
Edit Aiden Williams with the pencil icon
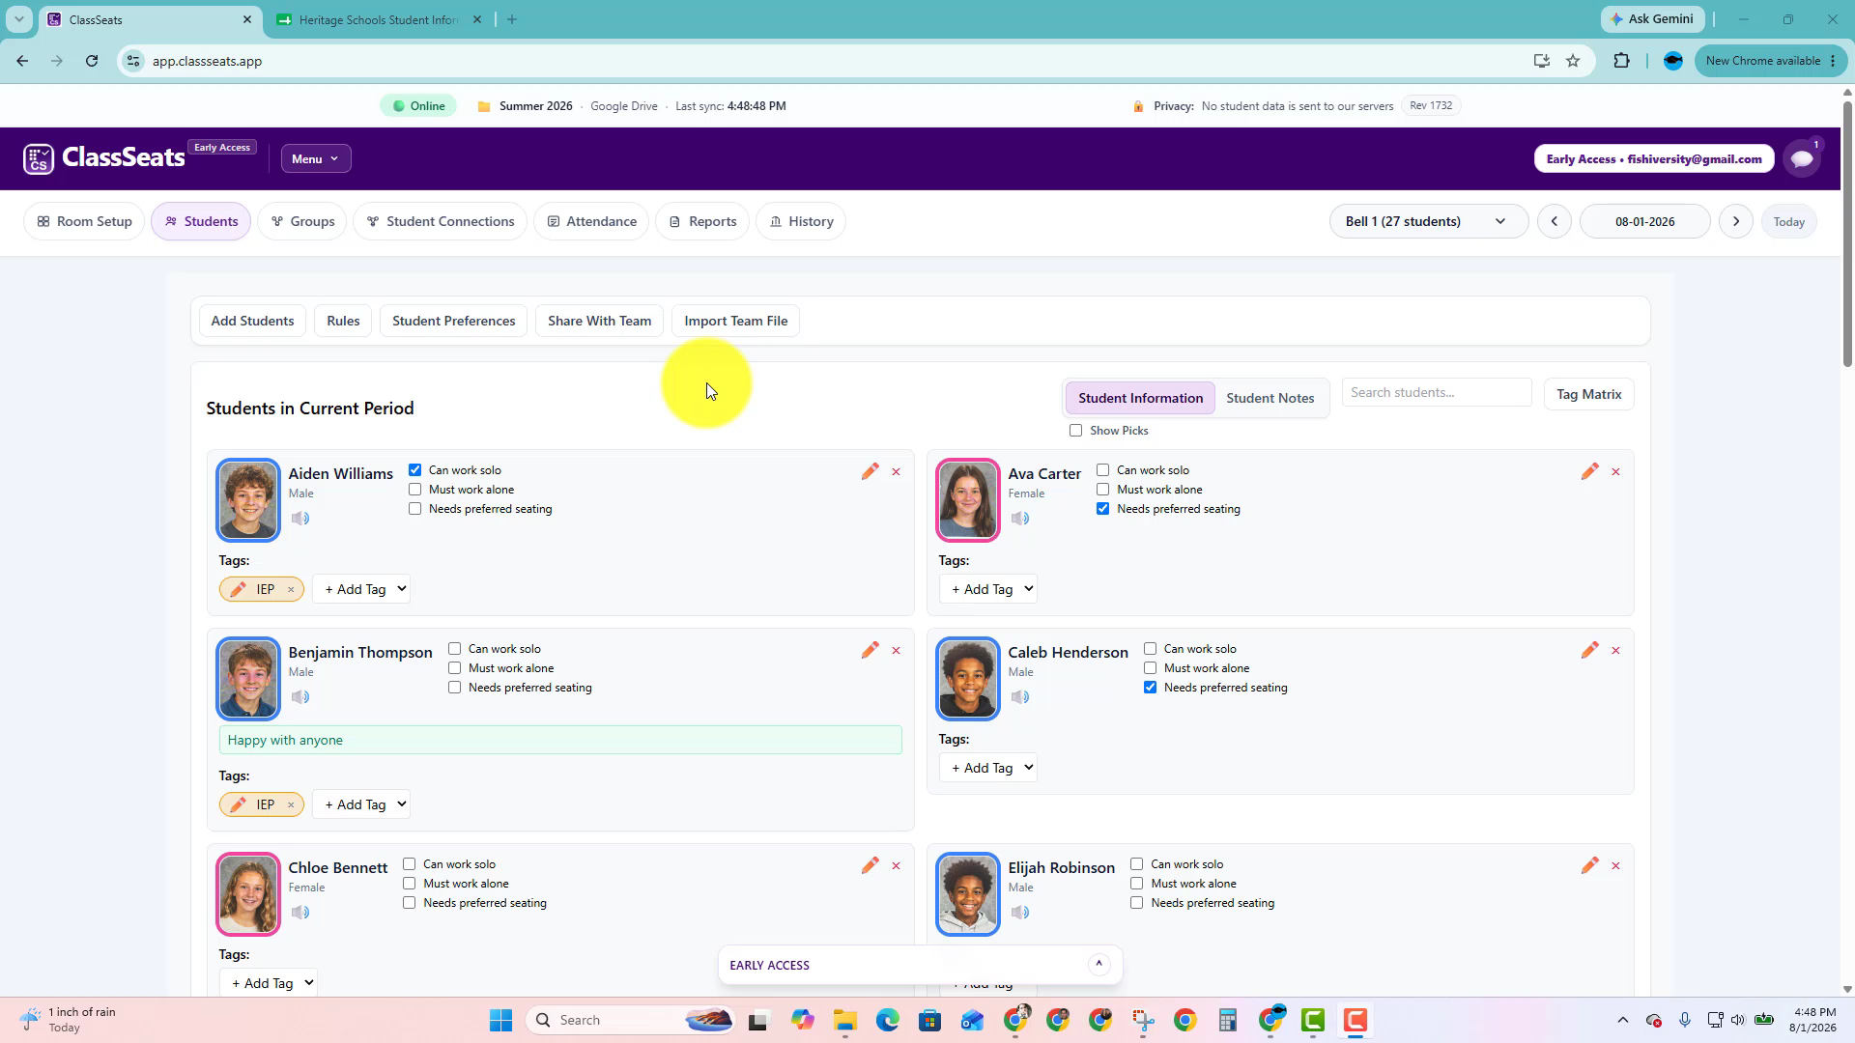click(870, 471)
